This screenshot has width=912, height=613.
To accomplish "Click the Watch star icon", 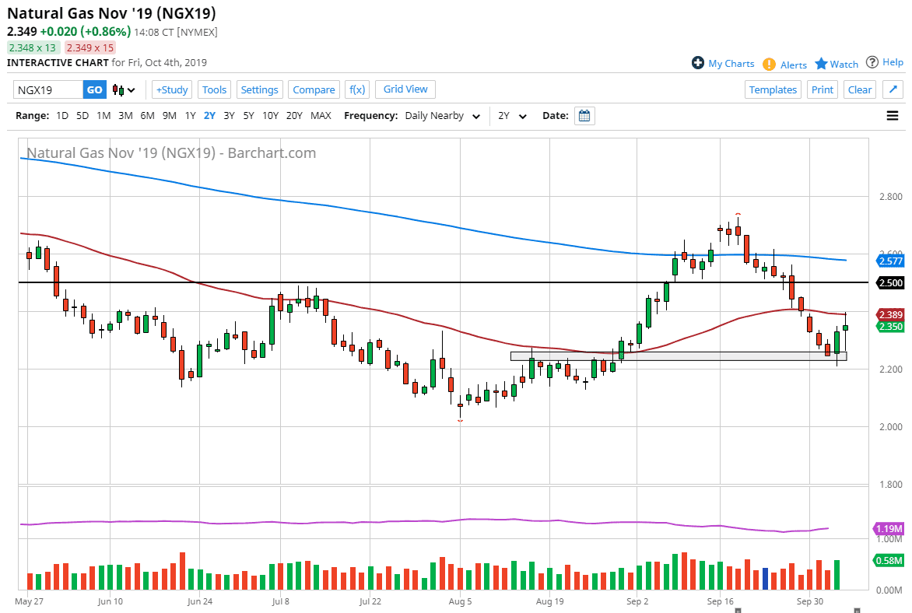I will click(x=821, y=64).
